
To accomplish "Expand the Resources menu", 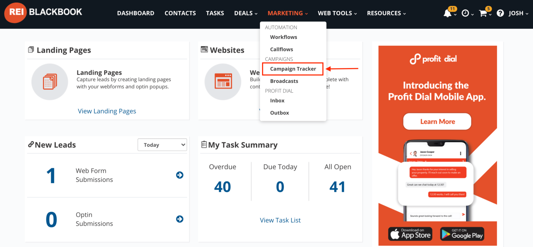I will (x=386, y=13).
